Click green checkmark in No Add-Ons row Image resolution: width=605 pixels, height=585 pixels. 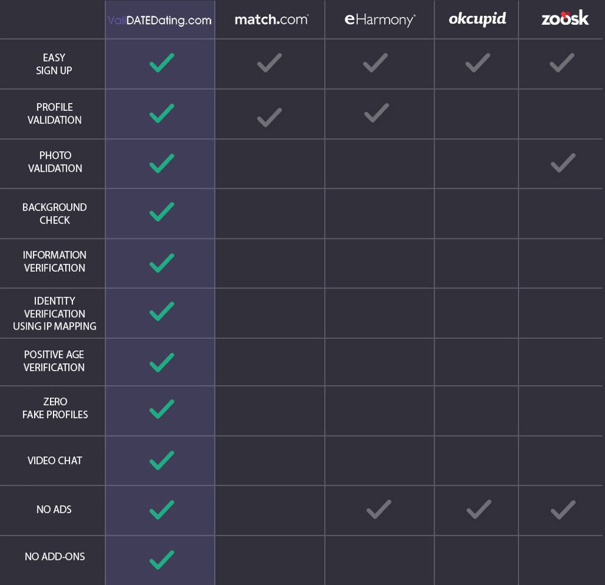point(162,560)
